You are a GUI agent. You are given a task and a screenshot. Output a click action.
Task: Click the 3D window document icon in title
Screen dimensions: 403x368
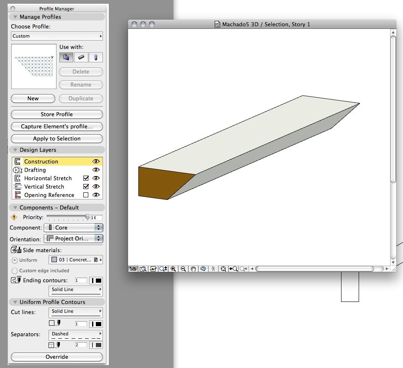click(217, 24)
